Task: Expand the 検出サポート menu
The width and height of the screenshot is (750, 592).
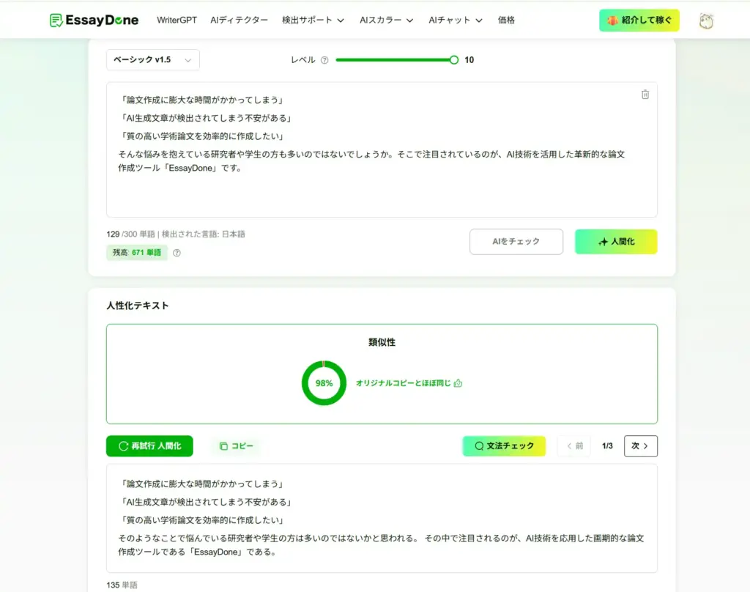Action: tap(313, 21)
